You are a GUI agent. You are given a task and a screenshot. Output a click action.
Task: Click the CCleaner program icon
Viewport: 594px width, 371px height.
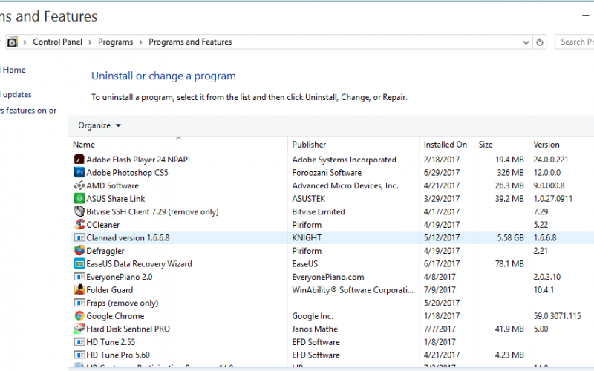click(79, 225)
